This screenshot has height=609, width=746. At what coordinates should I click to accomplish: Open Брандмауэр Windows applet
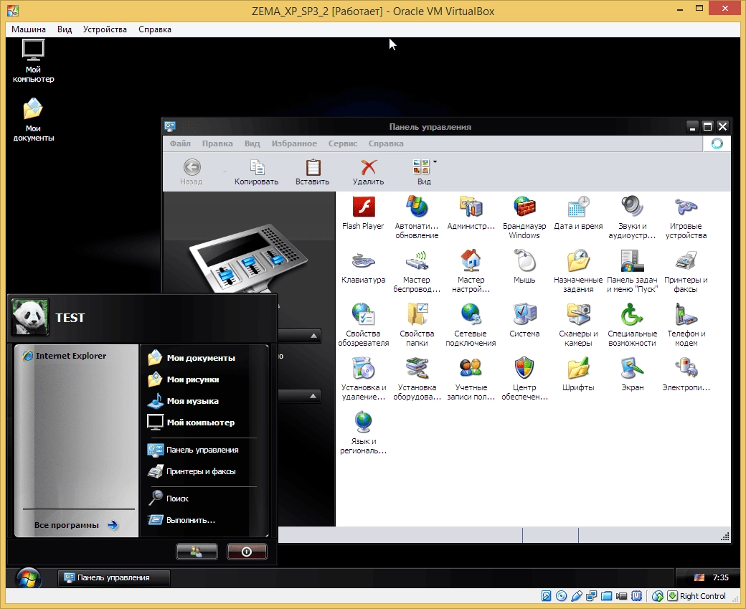coord(524,217)
